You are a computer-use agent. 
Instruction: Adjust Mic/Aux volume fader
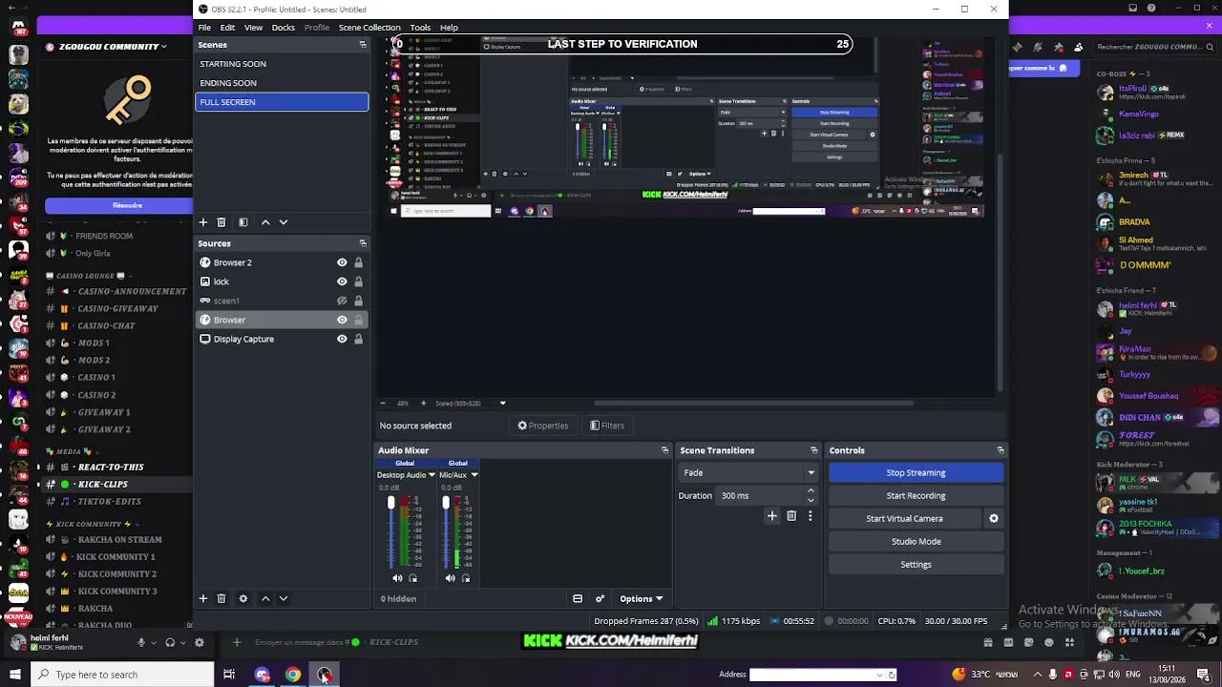[x=445, y=503]
